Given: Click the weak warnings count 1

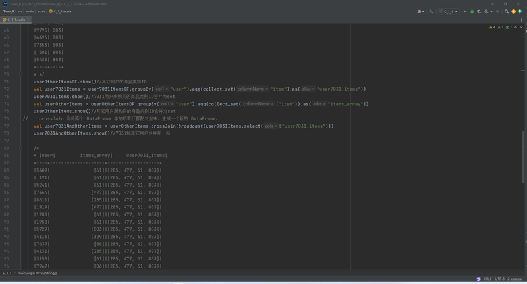Looking at the screenshot, I should (x=501, y=27).
